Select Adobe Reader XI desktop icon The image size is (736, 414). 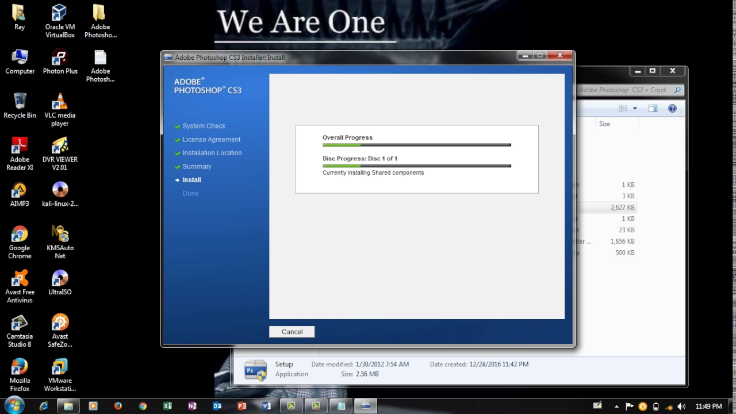(x=20, y=154)
